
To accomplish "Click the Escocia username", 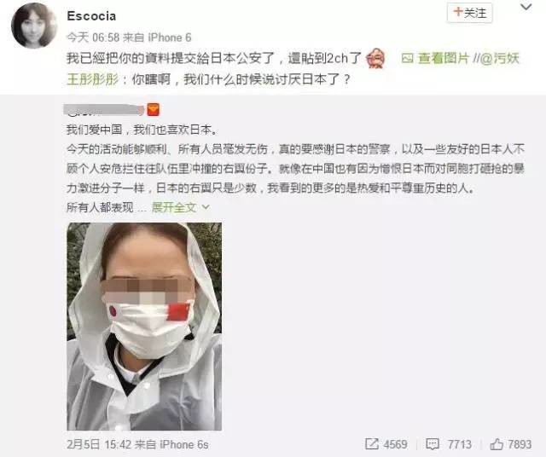I will point(91,16).
